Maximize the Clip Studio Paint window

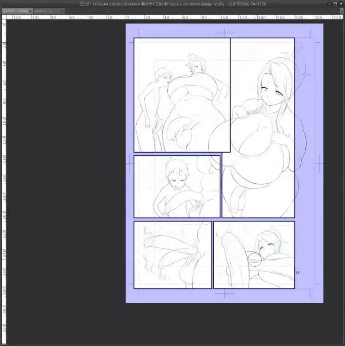click(335, 4)
